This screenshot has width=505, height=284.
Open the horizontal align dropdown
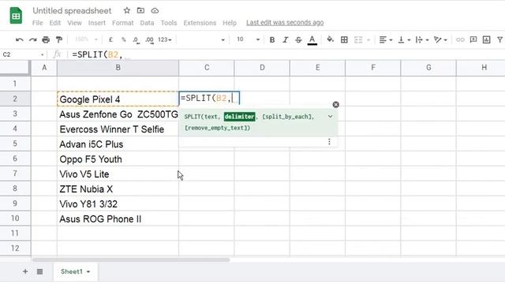coord(386,39)
